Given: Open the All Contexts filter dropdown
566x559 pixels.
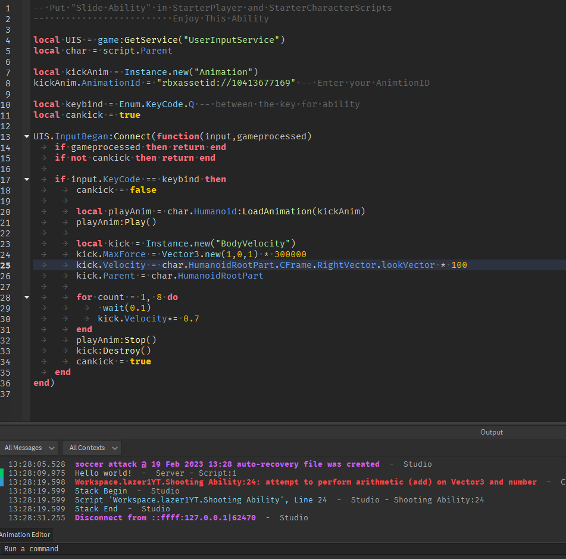Looking at the screenshot, I should 92,448.
